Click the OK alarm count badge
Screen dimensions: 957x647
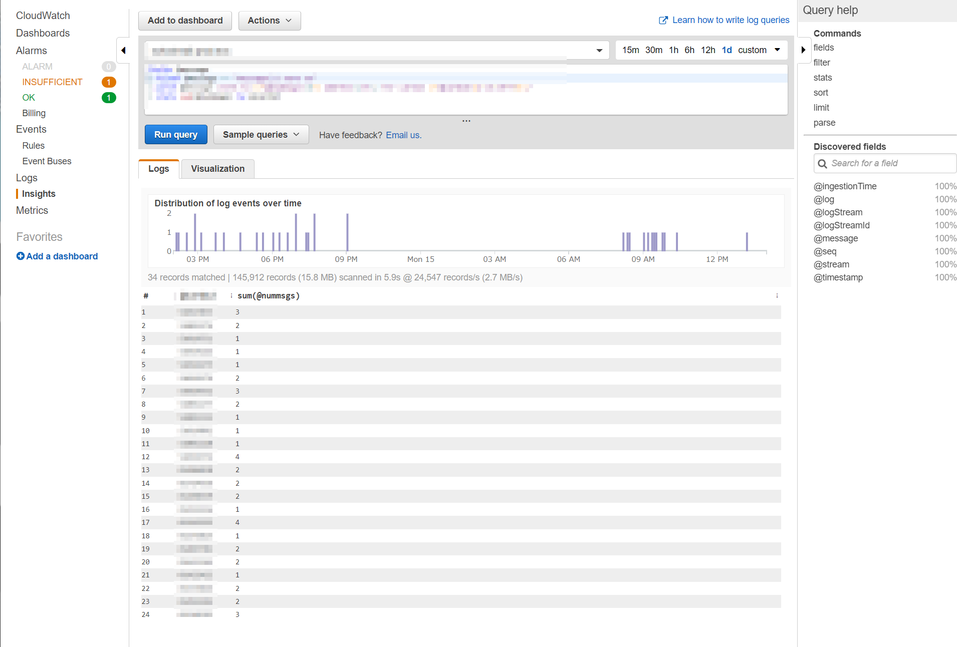point(109,98)
